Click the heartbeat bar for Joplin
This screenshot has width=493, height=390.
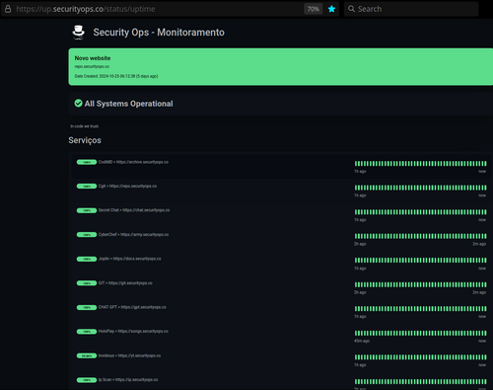[x=420, y=261]
